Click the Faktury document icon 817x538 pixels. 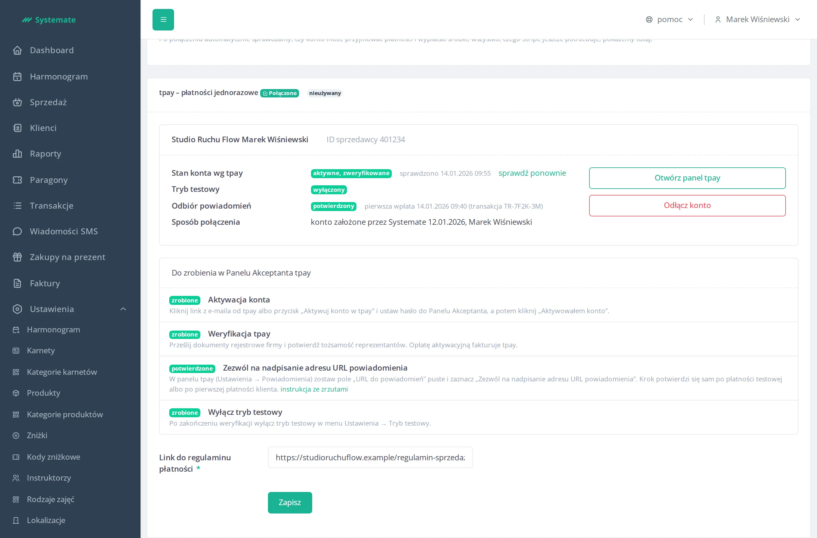tap(17, 283)
